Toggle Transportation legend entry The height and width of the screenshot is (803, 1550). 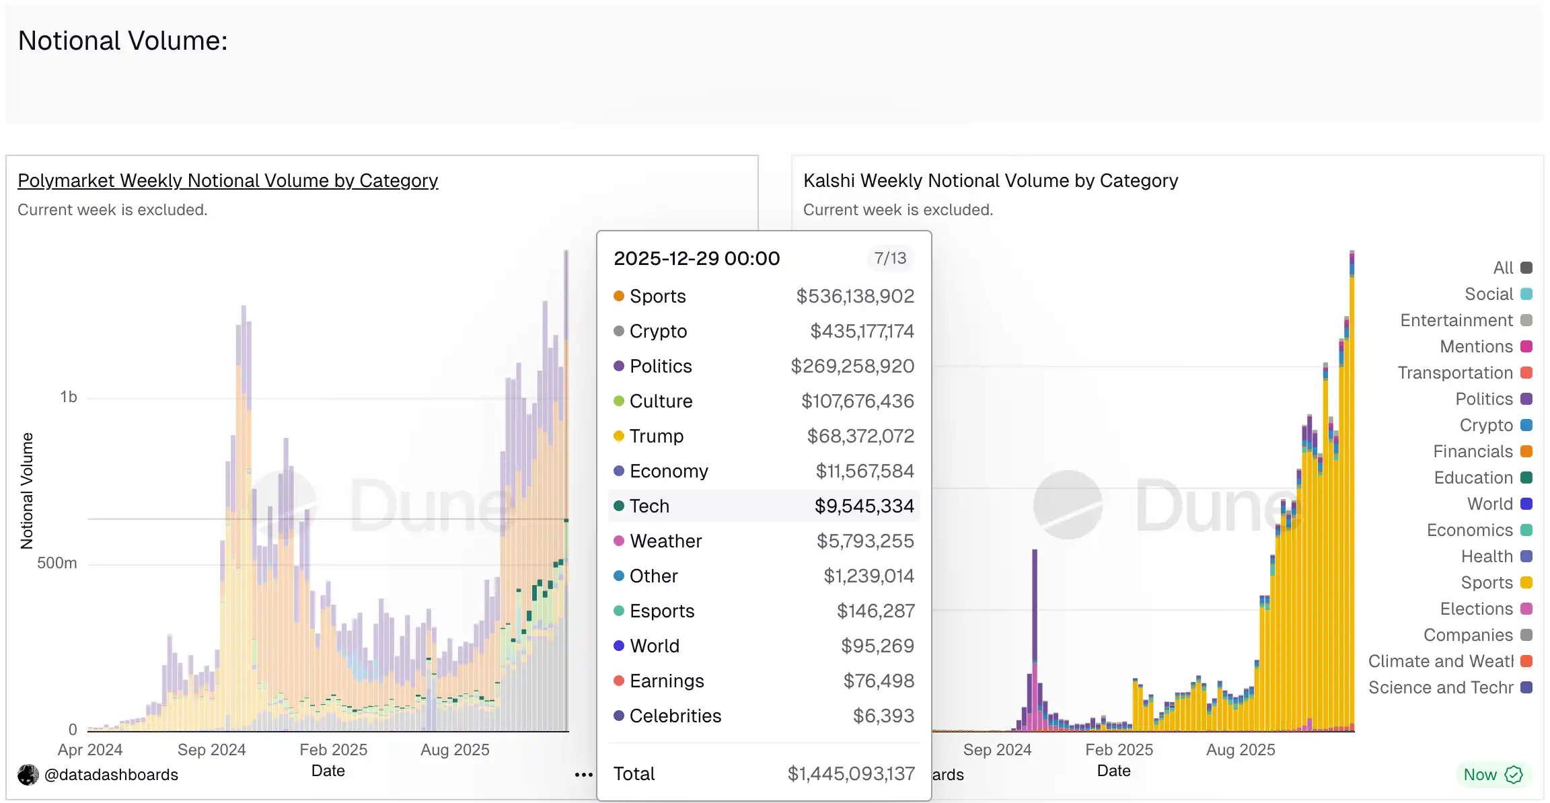[1455, 373]
